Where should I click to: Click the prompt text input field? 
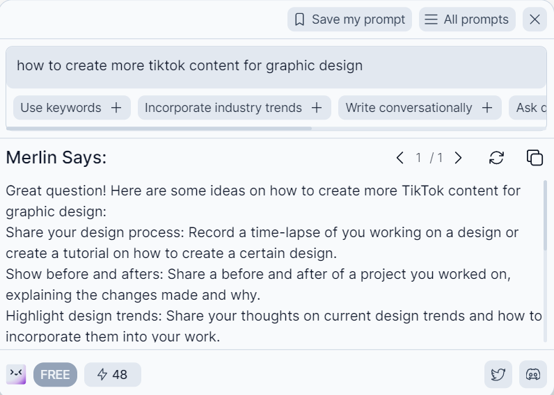click(276, 67)
